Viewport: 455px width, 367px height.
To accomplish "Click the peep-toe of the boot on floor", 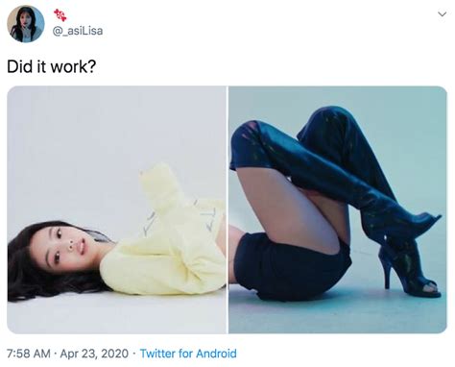I will tap(430, 287).
